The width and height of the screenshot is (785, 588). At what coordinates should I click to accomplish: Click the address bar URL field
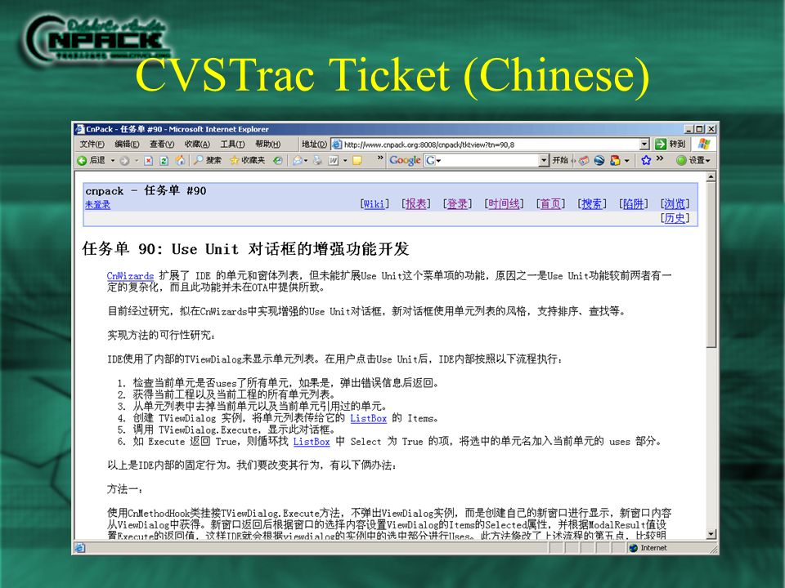(x=491, y=145)
